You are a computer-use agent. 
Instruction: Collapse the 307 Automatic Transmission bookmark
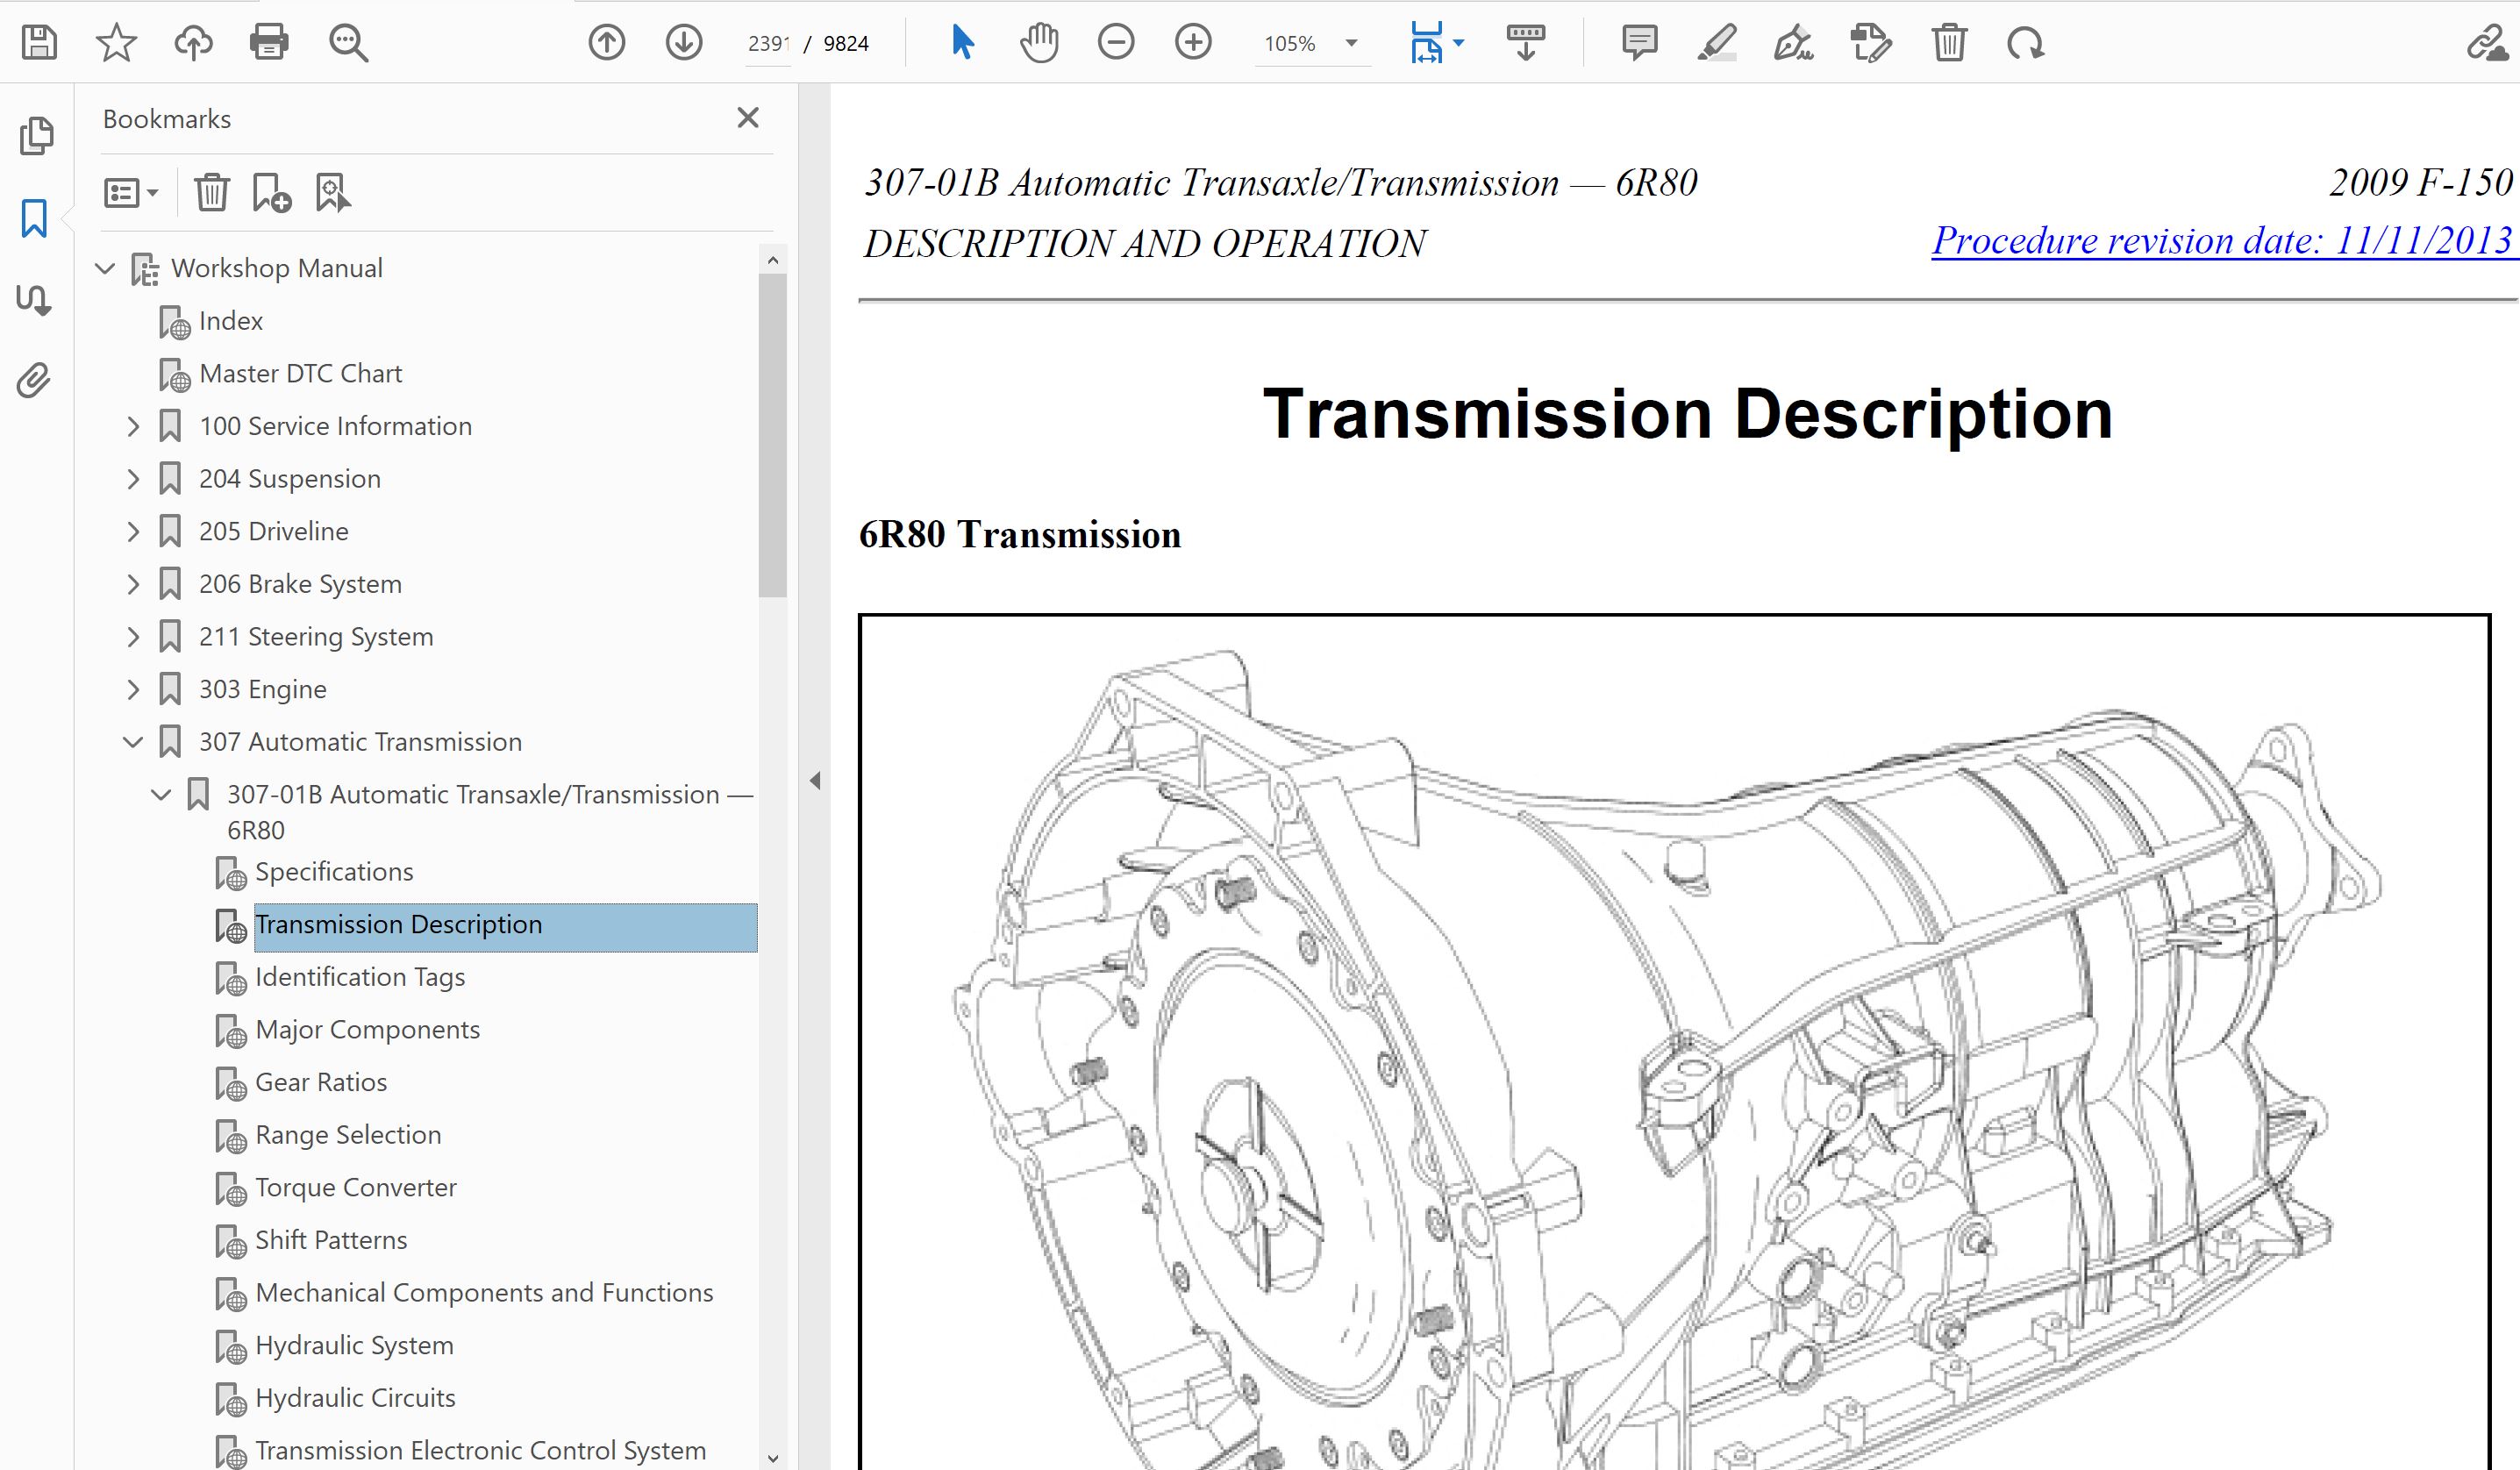click(x=133, y=742)
